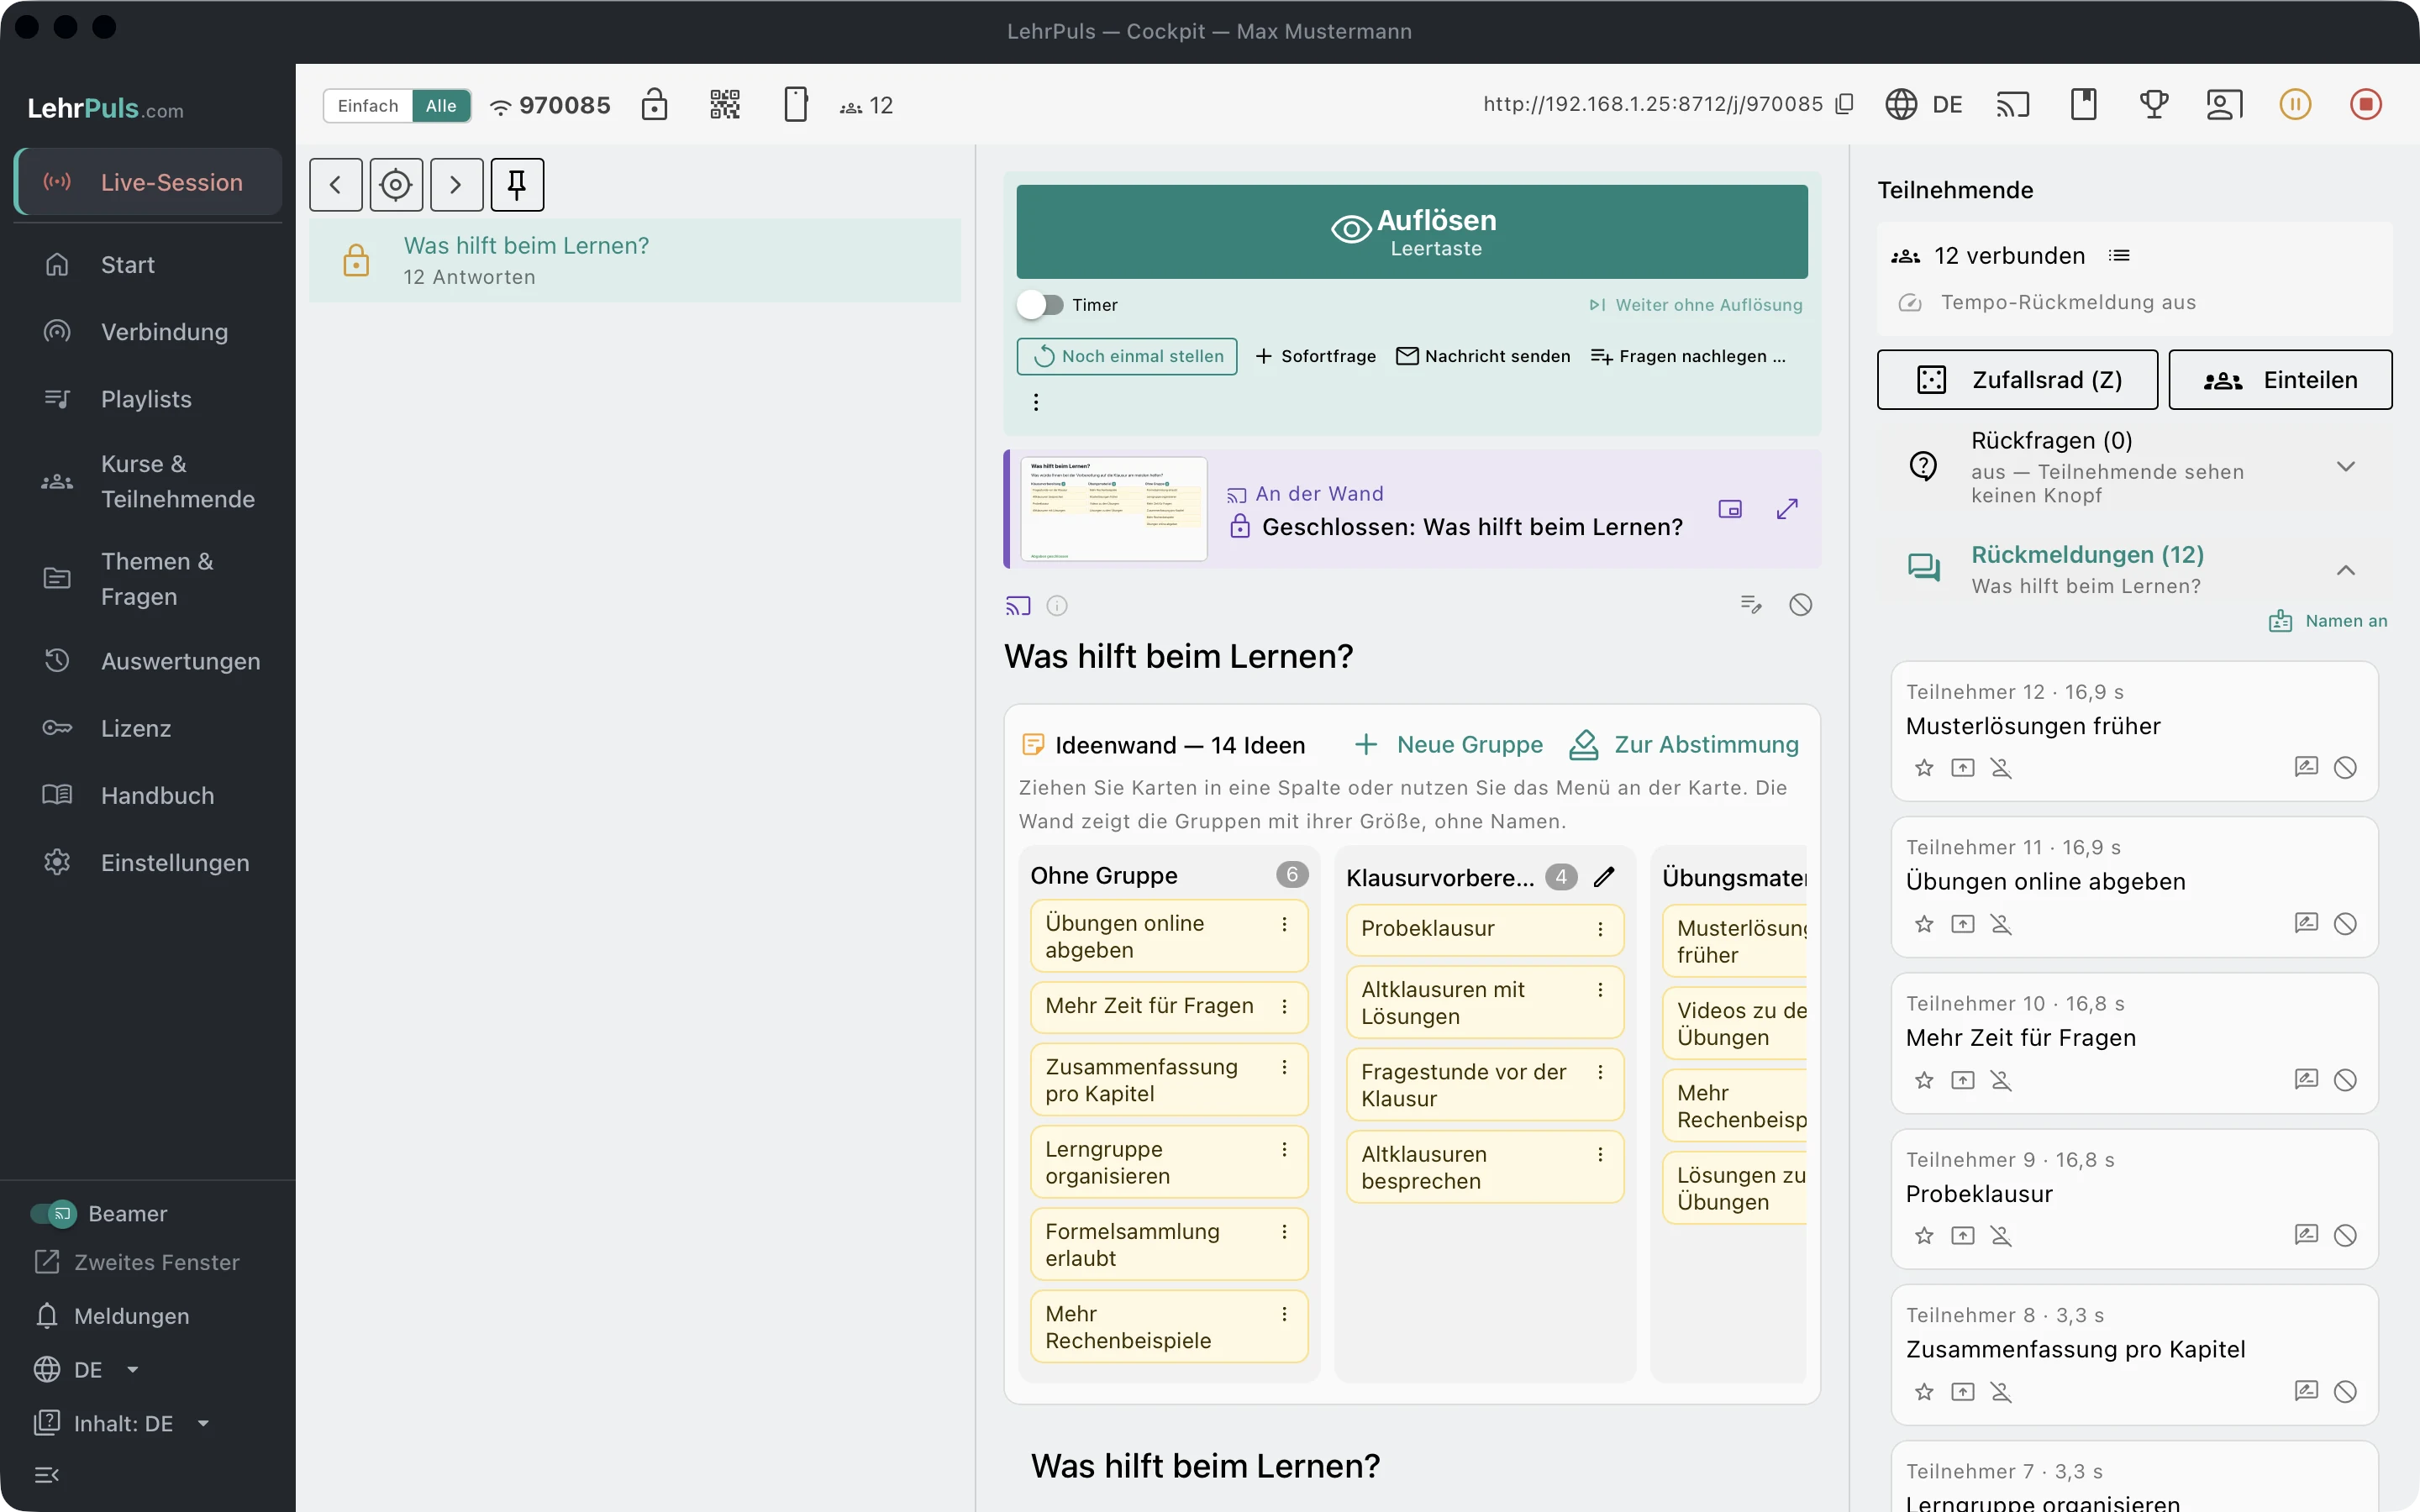Screen dimensions: 2420x1512
Task: Collapse the Rückmeldungen section
Action: (2345, 570)
